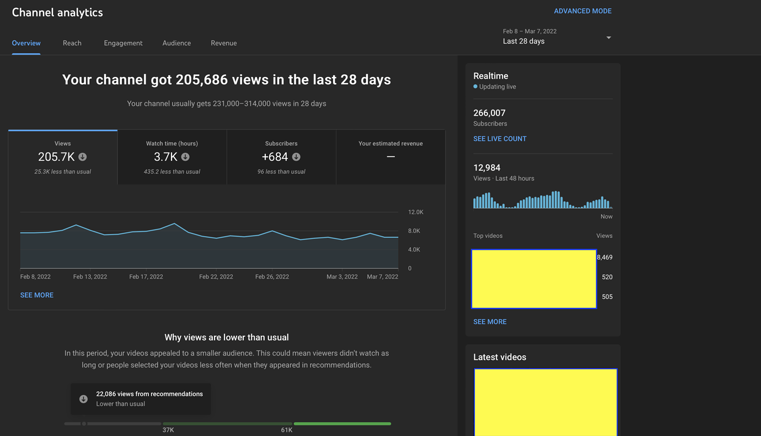The image size is (761, 436).
Task: Click the bright green segment of the recommendations bar
Action: [342, 424]
